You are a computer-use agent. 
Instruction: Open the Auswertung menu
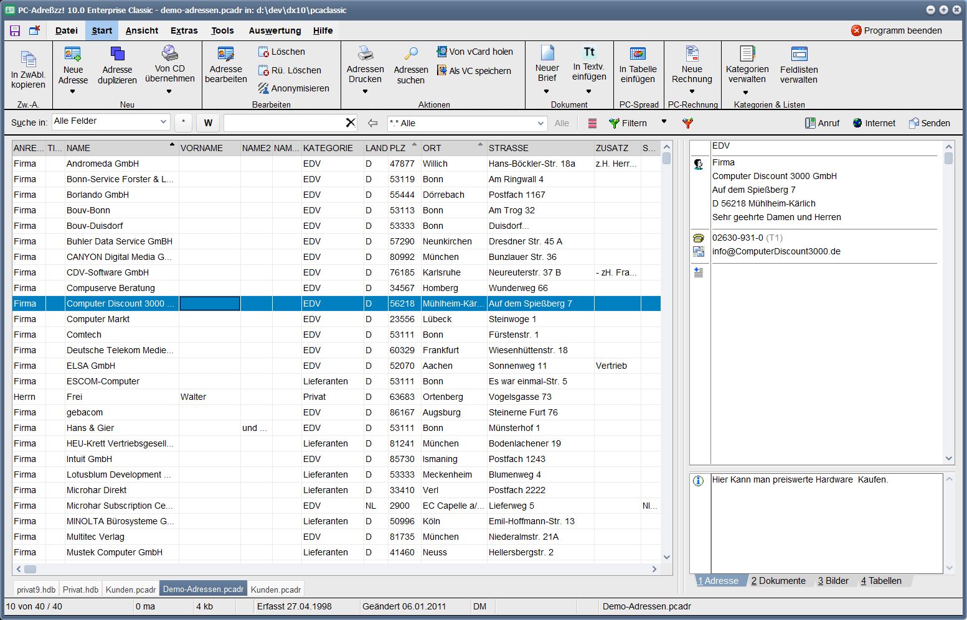point(275,30)
